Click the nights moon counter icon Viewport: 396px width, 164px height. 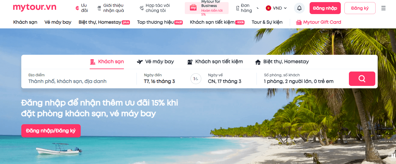coord(196,79)
